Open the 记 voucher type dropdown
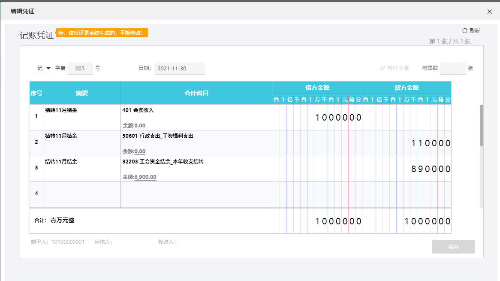This screenshot has width=500, height=281. [43, 68]
